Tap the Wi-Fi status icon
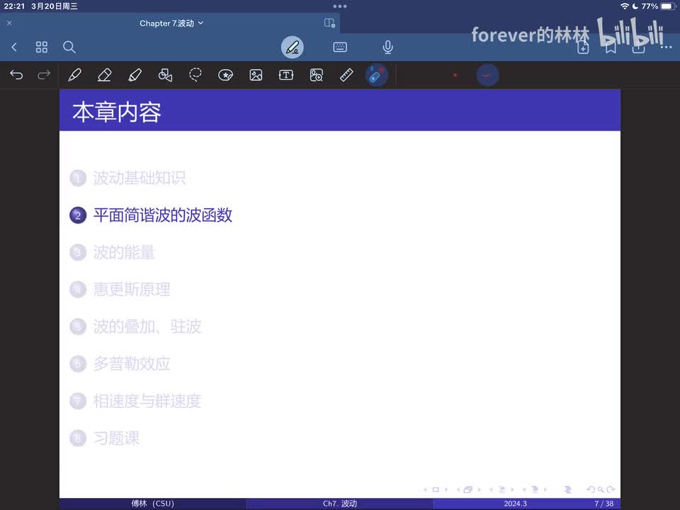 click(625, 6)
